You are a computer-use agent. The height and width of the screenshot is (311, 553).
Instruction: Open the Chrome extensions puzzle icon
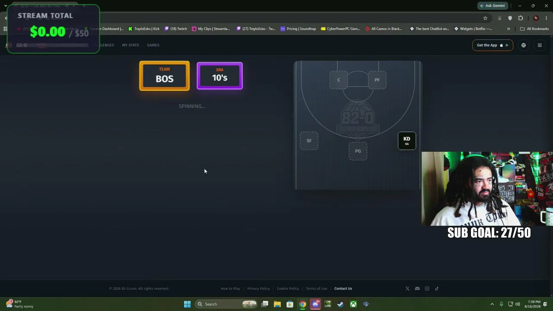(521, 18)
